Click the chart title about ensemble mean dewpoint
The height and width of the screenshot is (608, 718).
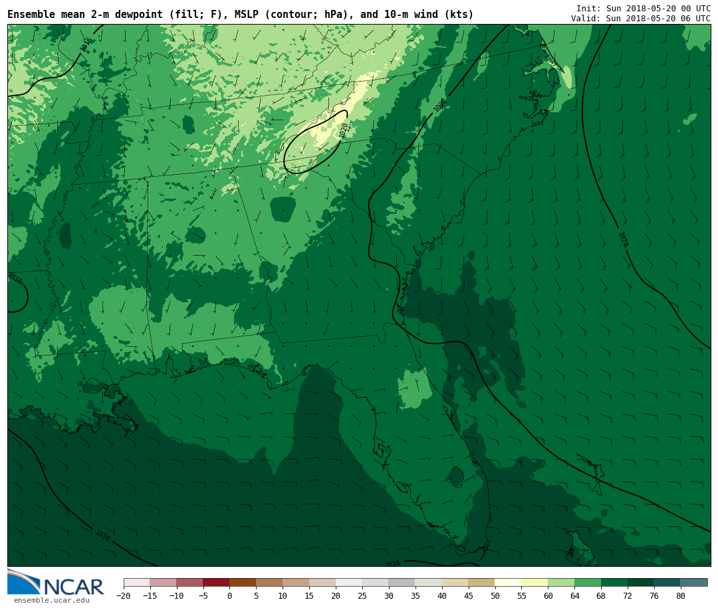click(240, 15)
